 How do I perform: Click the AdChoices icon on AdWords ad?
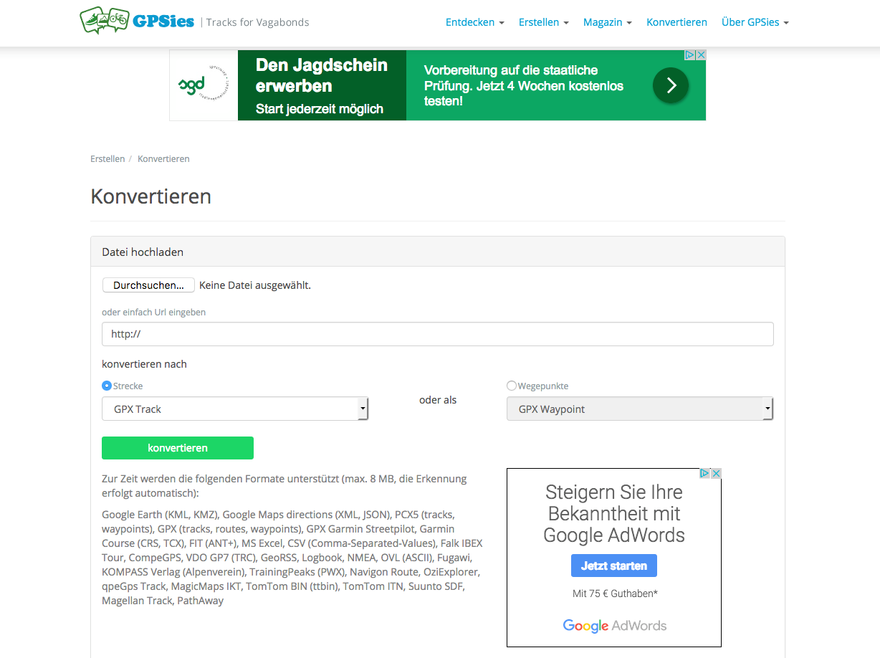(704, 474)
